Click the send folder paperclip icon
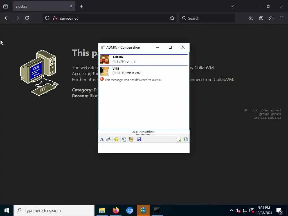 coord(131,139)
